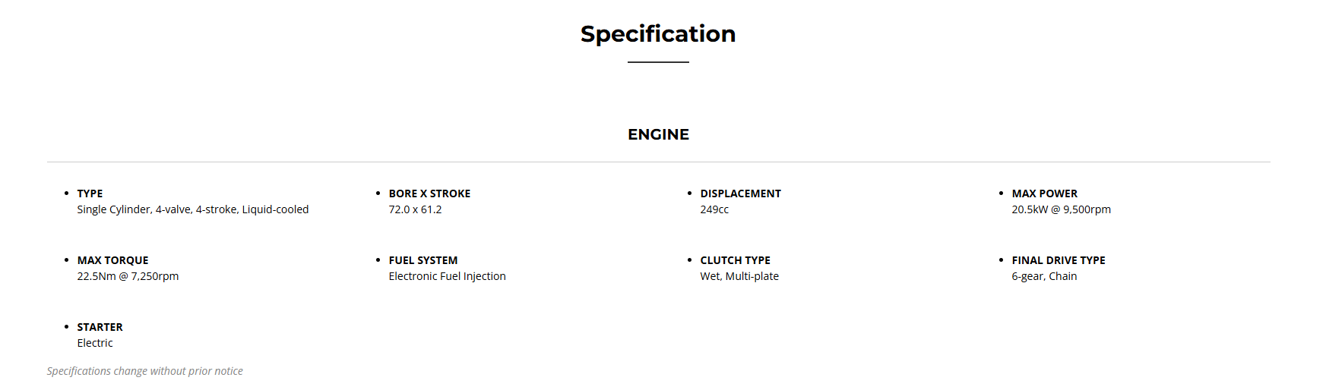Select the MAX POWER label
This screenshot has height=390, width=1326.
(1044, 193)
